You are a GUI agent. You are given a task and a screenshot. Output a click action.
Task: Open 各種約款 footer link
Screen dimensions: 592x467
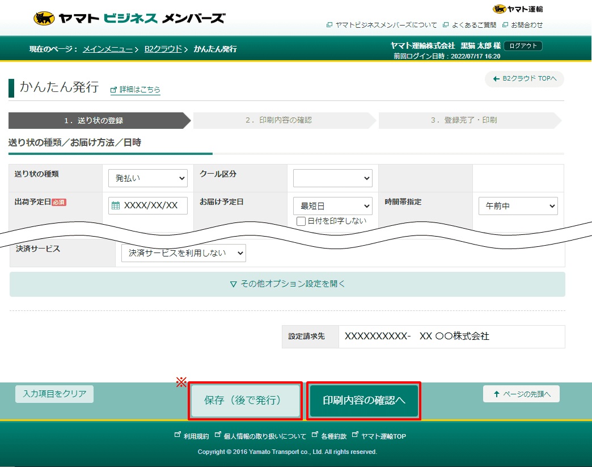[334, 436]
